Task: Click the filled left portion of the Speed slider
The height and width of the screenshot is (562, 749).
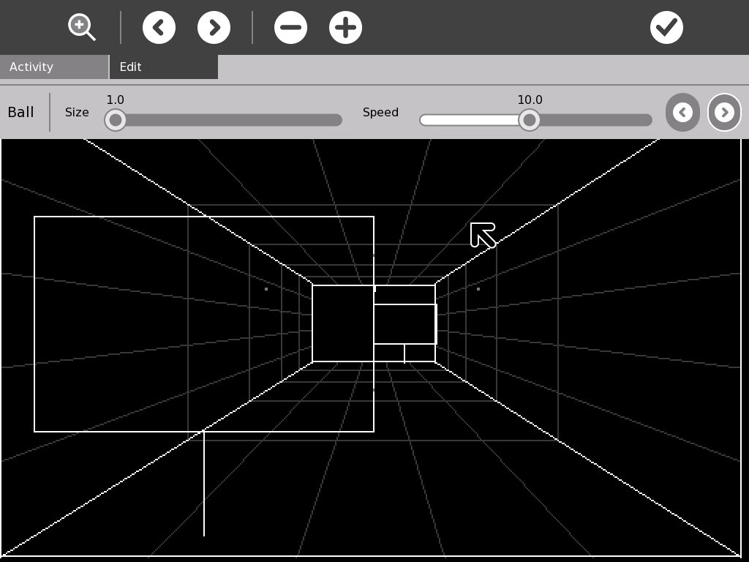Action: (x=468, y=120)
